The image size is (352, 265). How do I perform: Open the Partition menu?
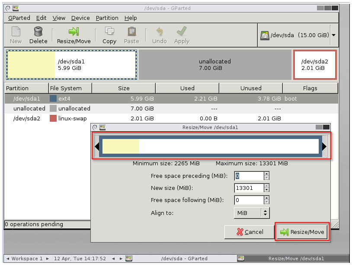tap(107, 18)
